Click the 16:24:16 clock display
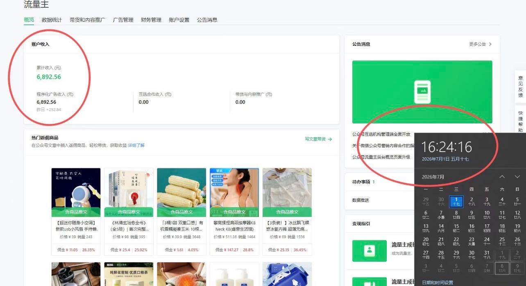The height and width of the screenshot is (286, 526). pyautogui.click(x=447, y=147)
